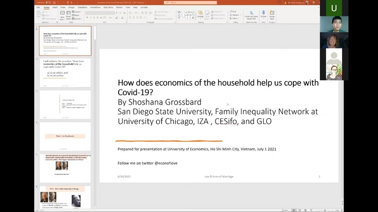Open the Animations ribbon tab

tap(95, 8)
